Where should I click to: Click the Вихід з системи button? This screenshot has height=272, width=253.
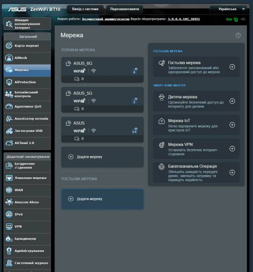85,9
